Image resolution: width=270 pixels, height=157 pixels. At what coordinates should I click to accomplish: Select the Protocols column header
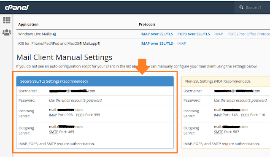147,24
